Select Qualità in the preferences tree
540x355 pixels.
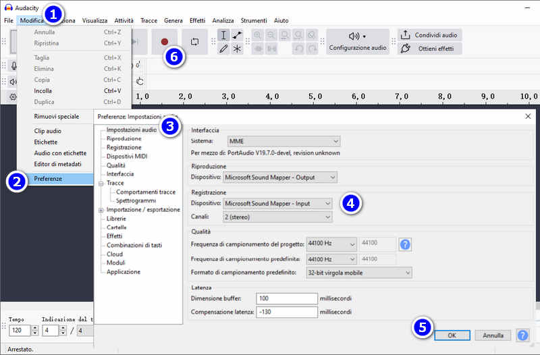[x=115, y=165]
